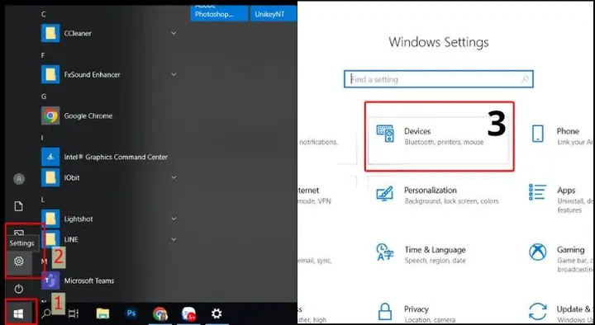Jump to letter F section header

[43, 55]
